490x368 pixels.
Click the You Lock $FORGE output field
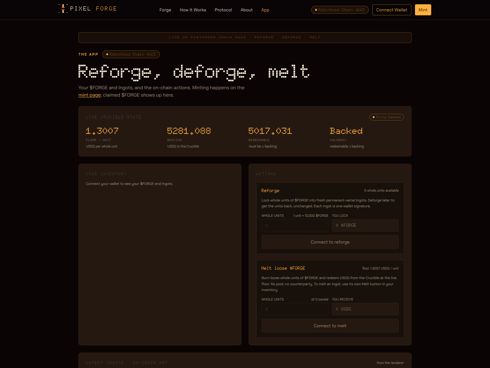[x=365, y=225]
